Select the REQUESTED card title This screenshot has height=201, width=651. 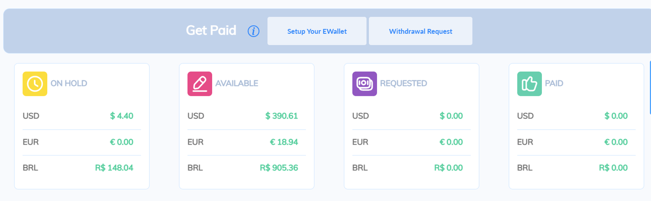[403, 84]
